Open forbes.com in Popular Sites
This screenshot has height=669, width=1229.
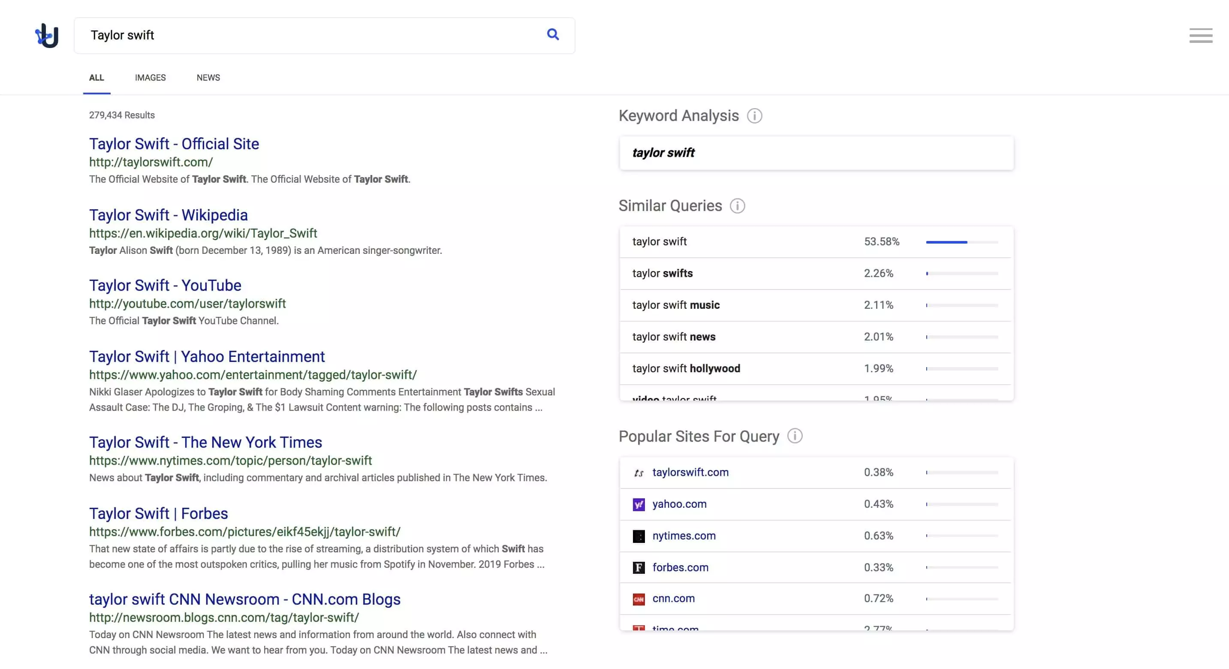pyautogui.click(x=681, y=568)
